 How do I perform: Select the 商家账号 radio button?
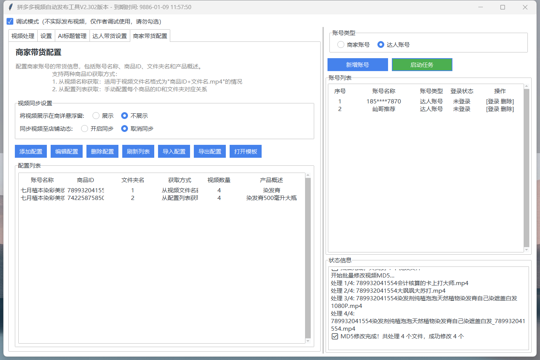coord(341,44)
